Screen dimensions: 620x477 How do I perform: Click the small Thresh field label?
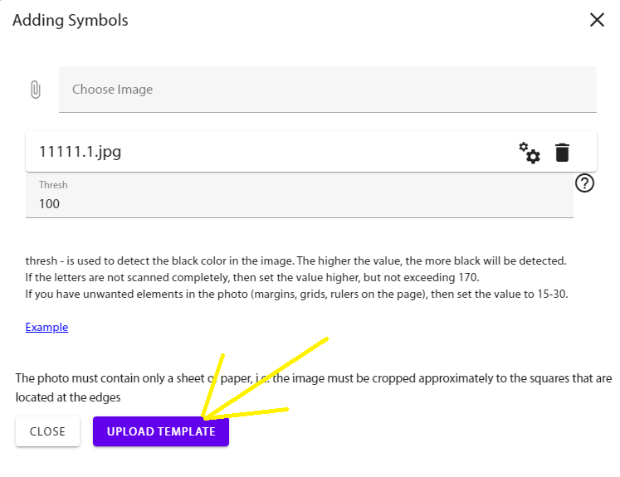(x=53, y=185)
